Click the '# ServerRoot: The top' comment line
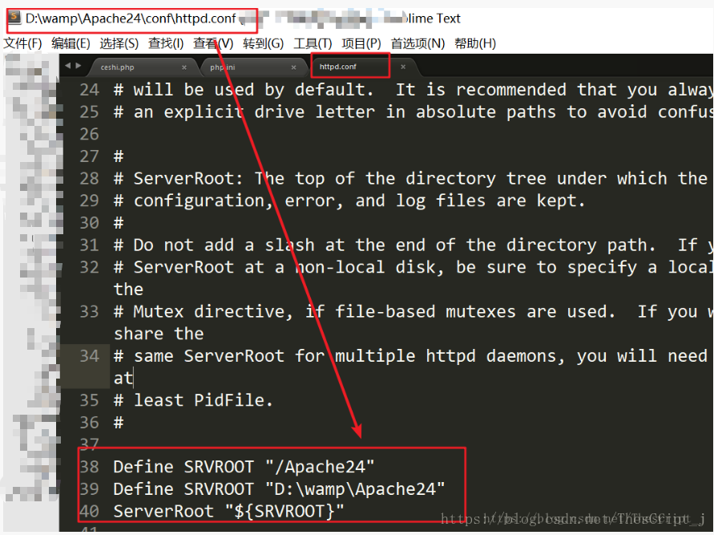The width and height of the screenshot is (714, 535). coord(412,178)
